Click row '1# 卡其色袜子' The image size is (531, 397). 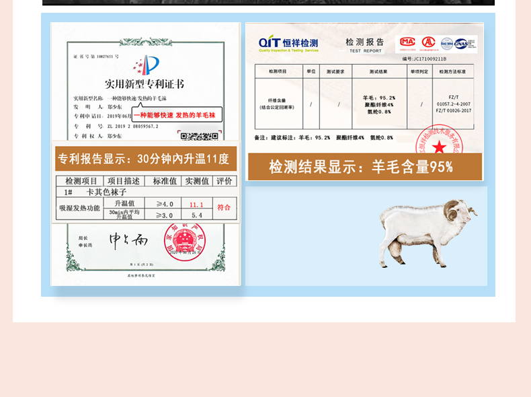click(x=146, y=192)
